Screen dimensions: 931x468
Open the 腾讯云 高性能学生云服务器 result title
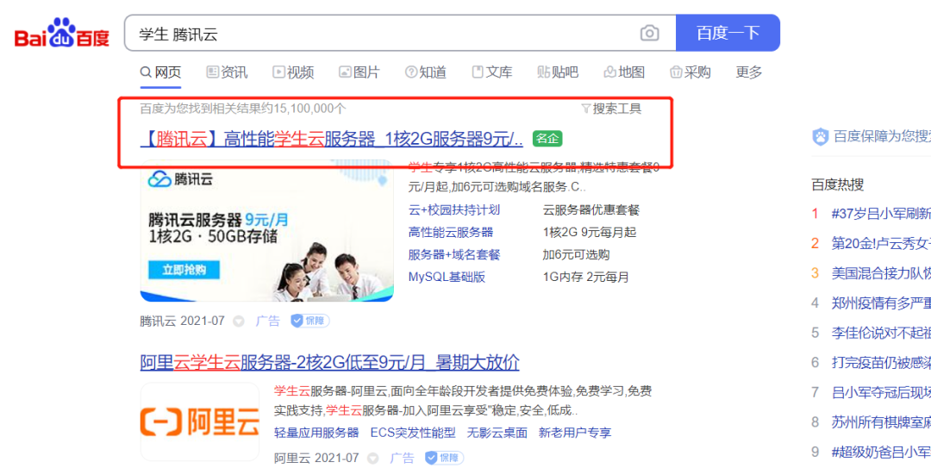332,139
